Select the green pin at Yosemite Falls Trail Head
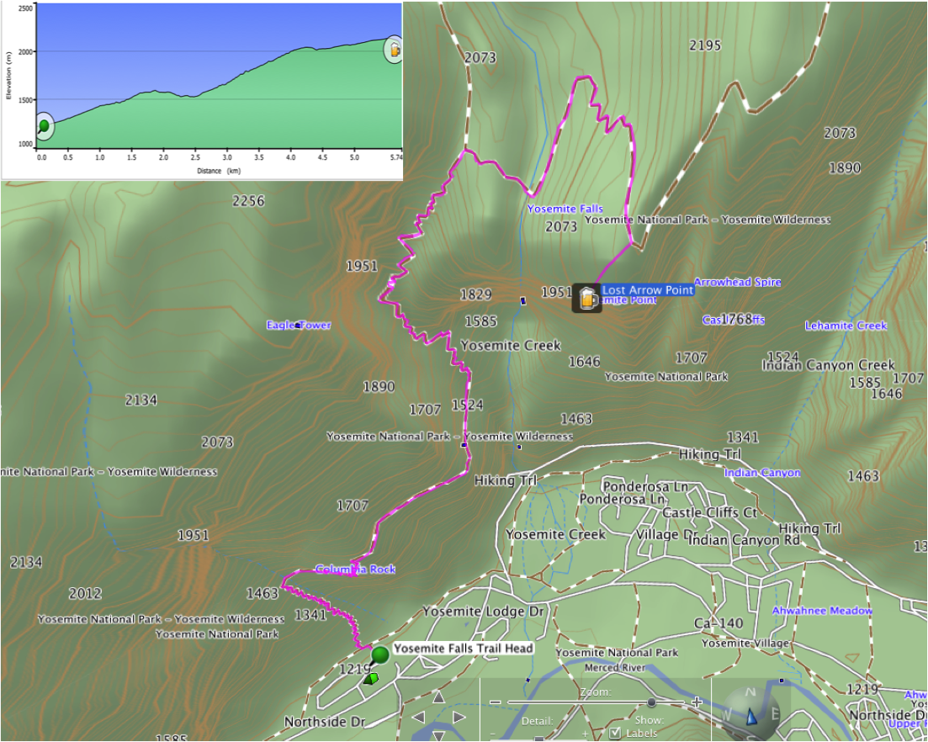 (379, 655)
